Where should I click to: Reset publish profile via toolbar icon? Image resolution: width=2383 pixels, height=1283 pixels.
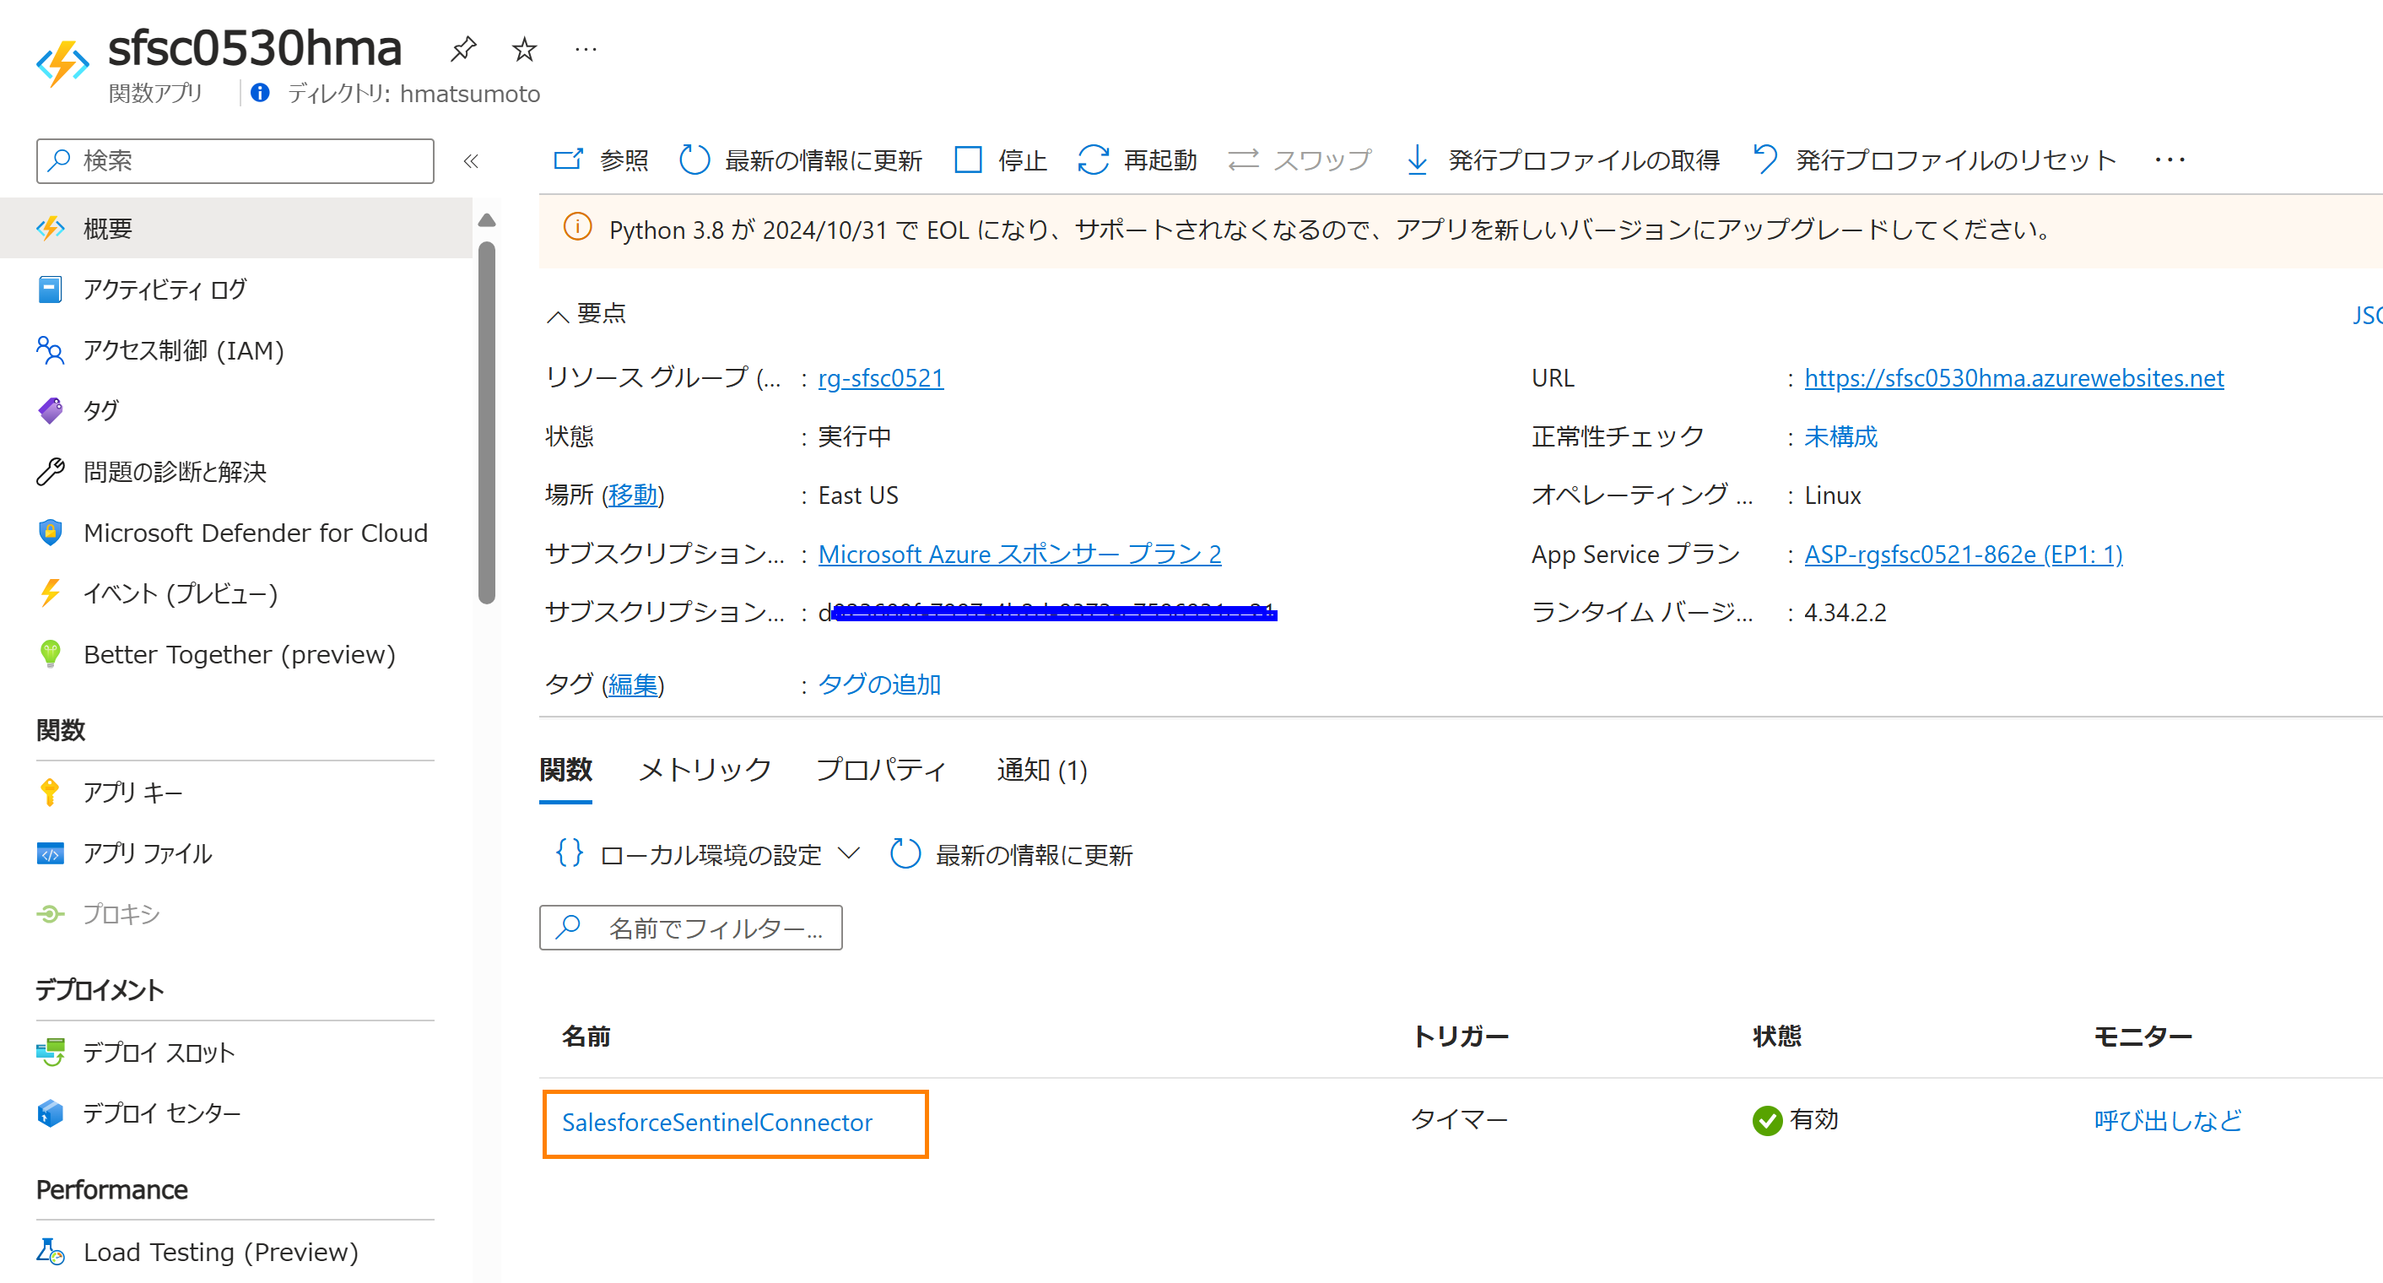1765,160
